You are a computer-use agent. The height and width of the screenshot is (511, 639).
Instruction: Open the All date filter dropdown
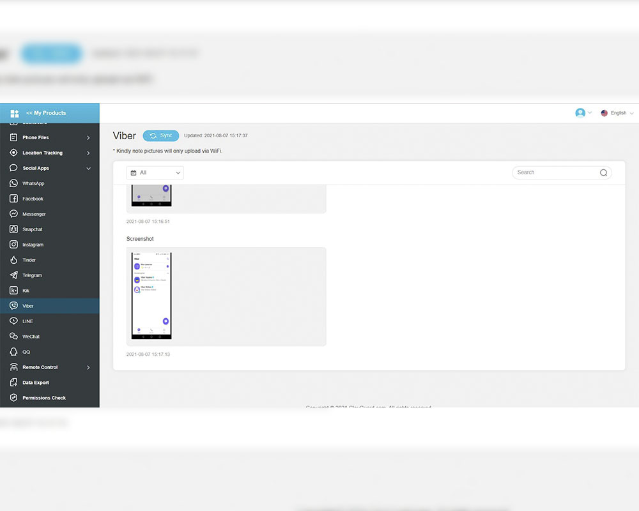click(x=155, y=172)
